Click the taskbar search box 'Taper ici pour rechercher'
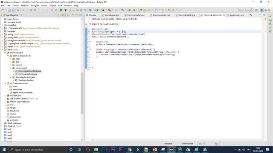The image size is (273, 153). [38, 150]
